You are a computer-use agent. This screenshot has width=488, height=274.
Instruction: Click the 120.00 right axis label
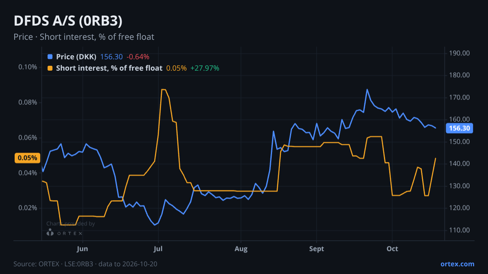pyautogui.click(x=460, y=208)
